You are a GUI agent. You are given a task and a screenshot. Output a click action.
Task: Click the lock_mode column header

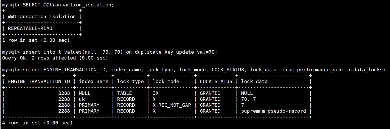point(166,82)
